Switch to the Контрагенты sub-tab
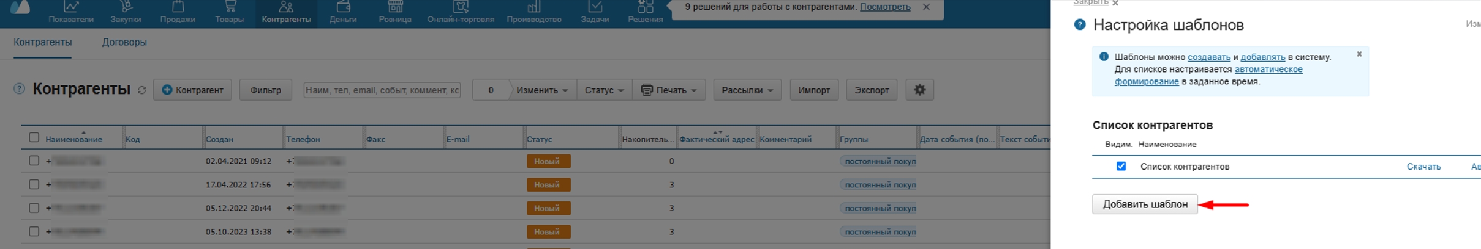The width and height of the screenshot is (1481, 249). click(x=43, y=42)
